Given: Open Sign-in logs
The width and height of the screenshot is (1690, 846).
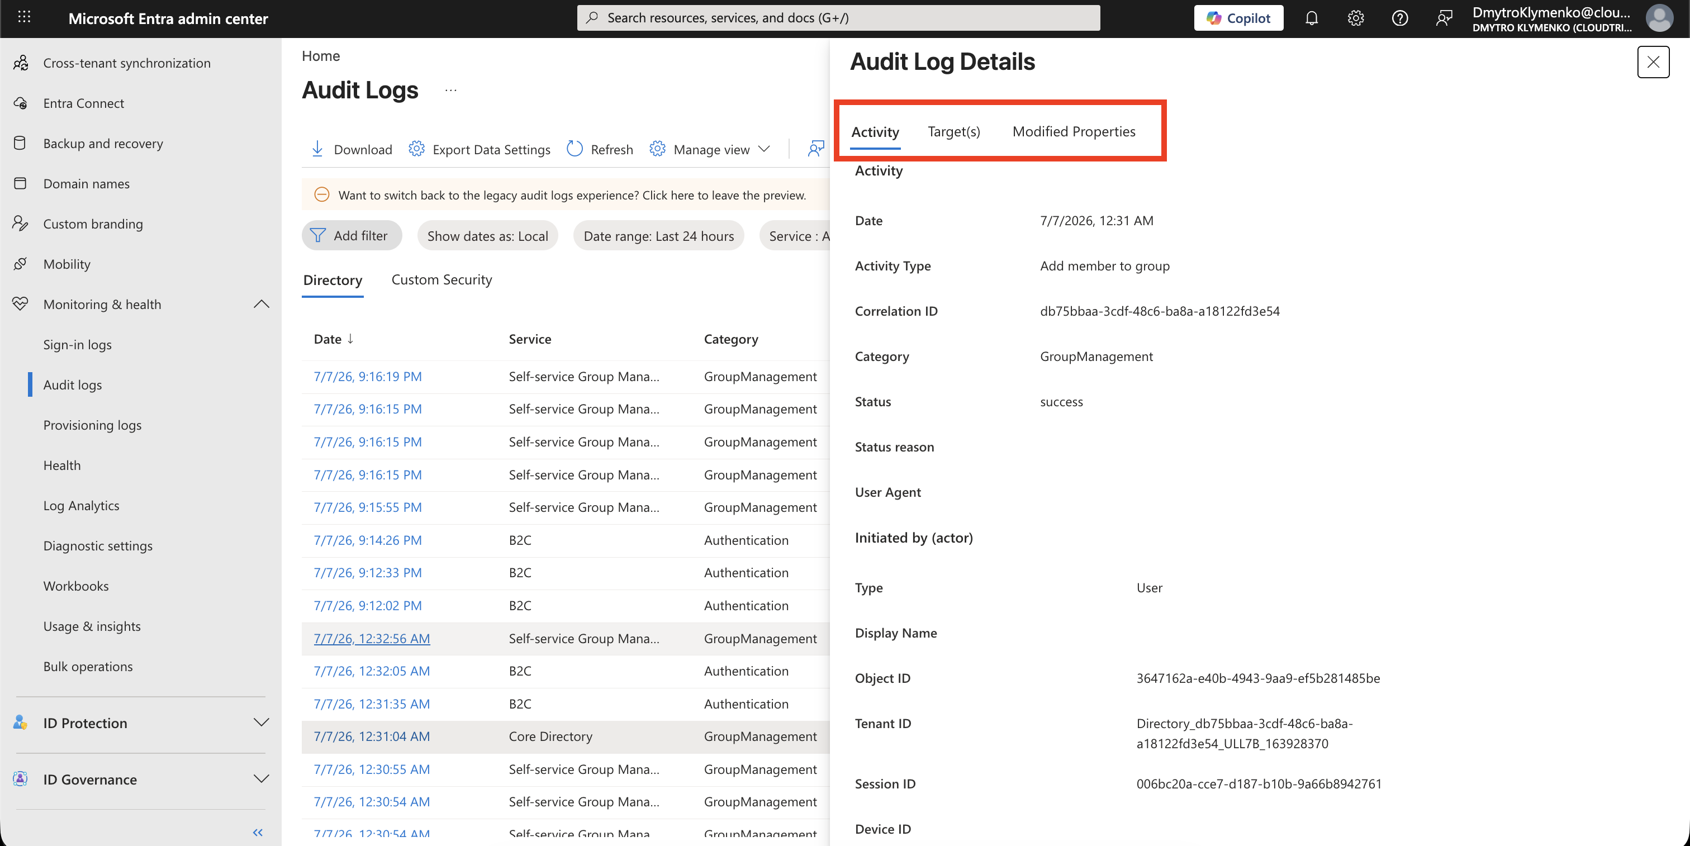Looking at the screenshot, I should coord(78,344).
